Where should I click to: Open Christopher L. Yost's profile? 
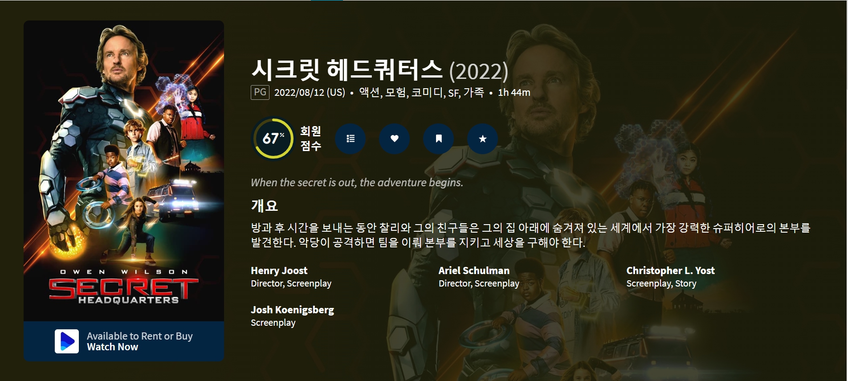(670, 270)
